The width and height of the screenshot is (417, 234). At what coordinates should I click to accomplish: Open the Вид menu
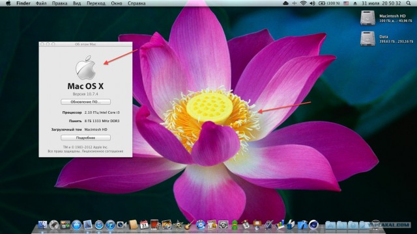coord(77,3)
